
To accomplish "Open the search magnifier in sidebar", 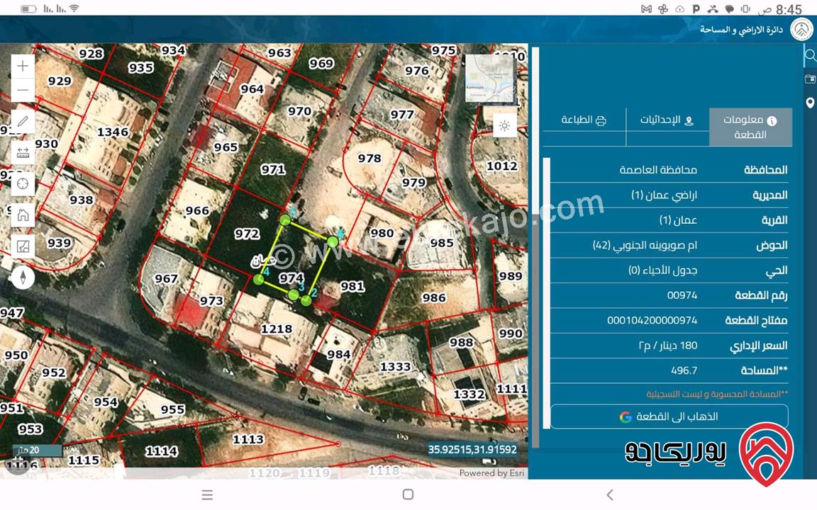I will point(810,55).
